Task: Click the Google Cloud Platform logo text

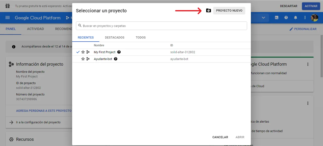Action: [38, 18]
